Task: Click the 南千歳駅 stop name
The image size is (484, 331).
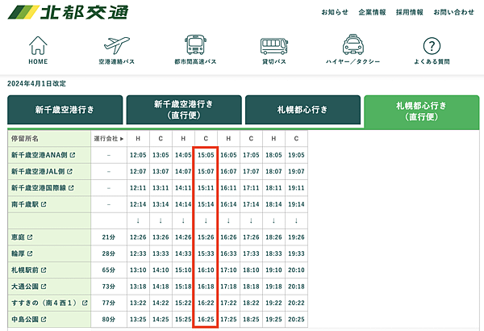Action: point(25,204)
